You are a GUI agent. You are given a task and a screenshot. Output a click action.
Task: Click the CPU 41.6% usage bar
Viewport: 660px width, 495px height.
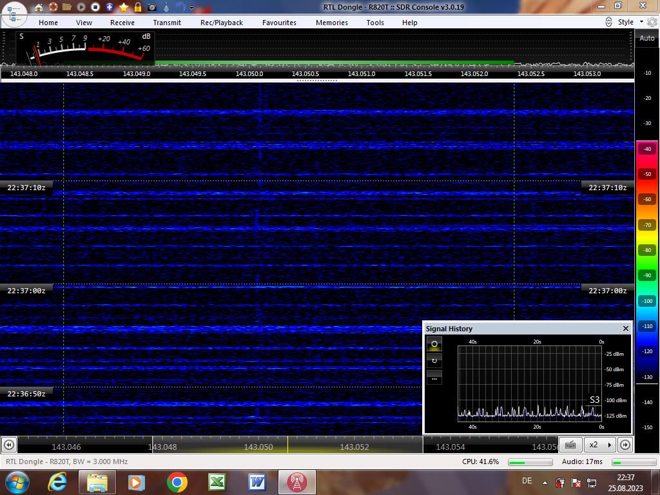[x=530, y=462]
